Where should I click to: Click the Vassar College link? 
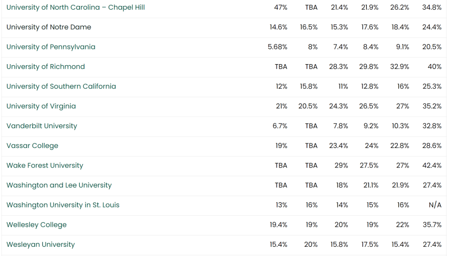pos(32,146)
